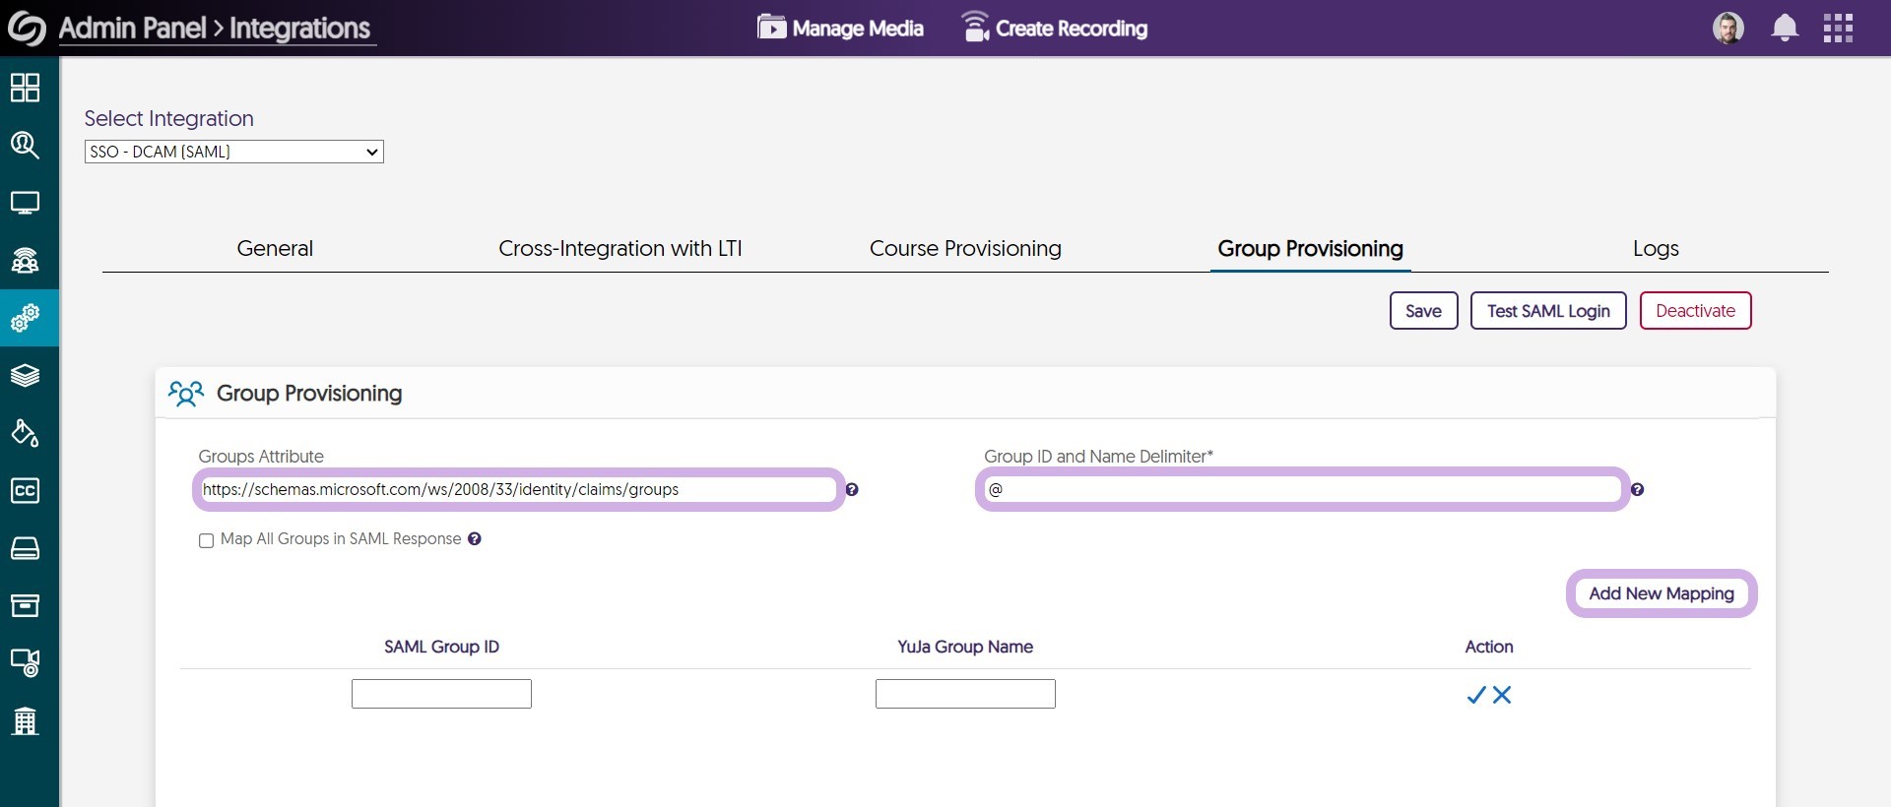Click the SAML Group ID input field

coord(441,694)
